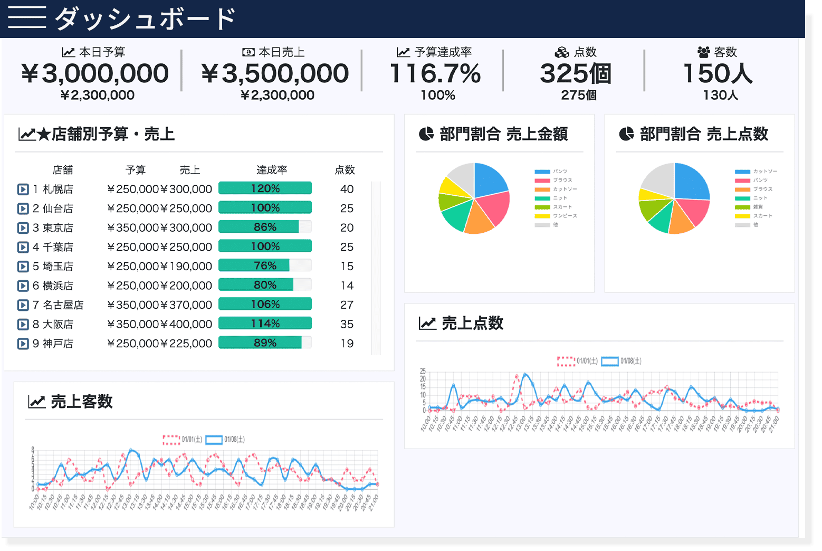The width and height of the screenshot is (822, 551).
Task: Expand row 9 神戸店 arrow icon
Action: (23, 344)
